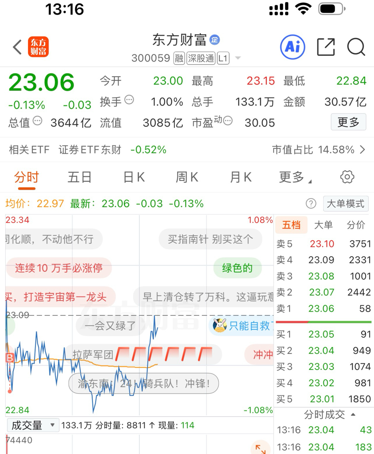This screenshot has width=374, height=454.
Task: Tap the 买指南针 别买这个 comment
Action: point(210,239)
